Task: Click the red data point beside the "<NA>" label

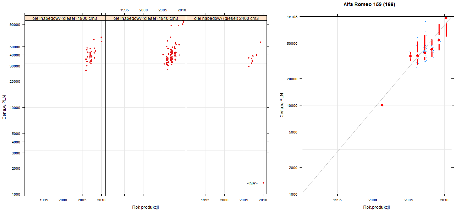Action: coord(263,183)
